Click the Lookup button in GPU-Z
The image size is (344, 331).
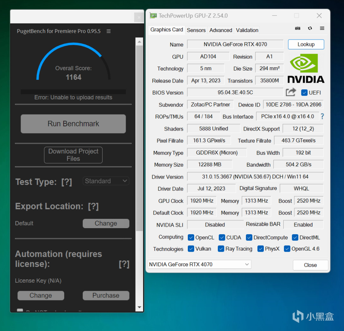coord(306,44)
